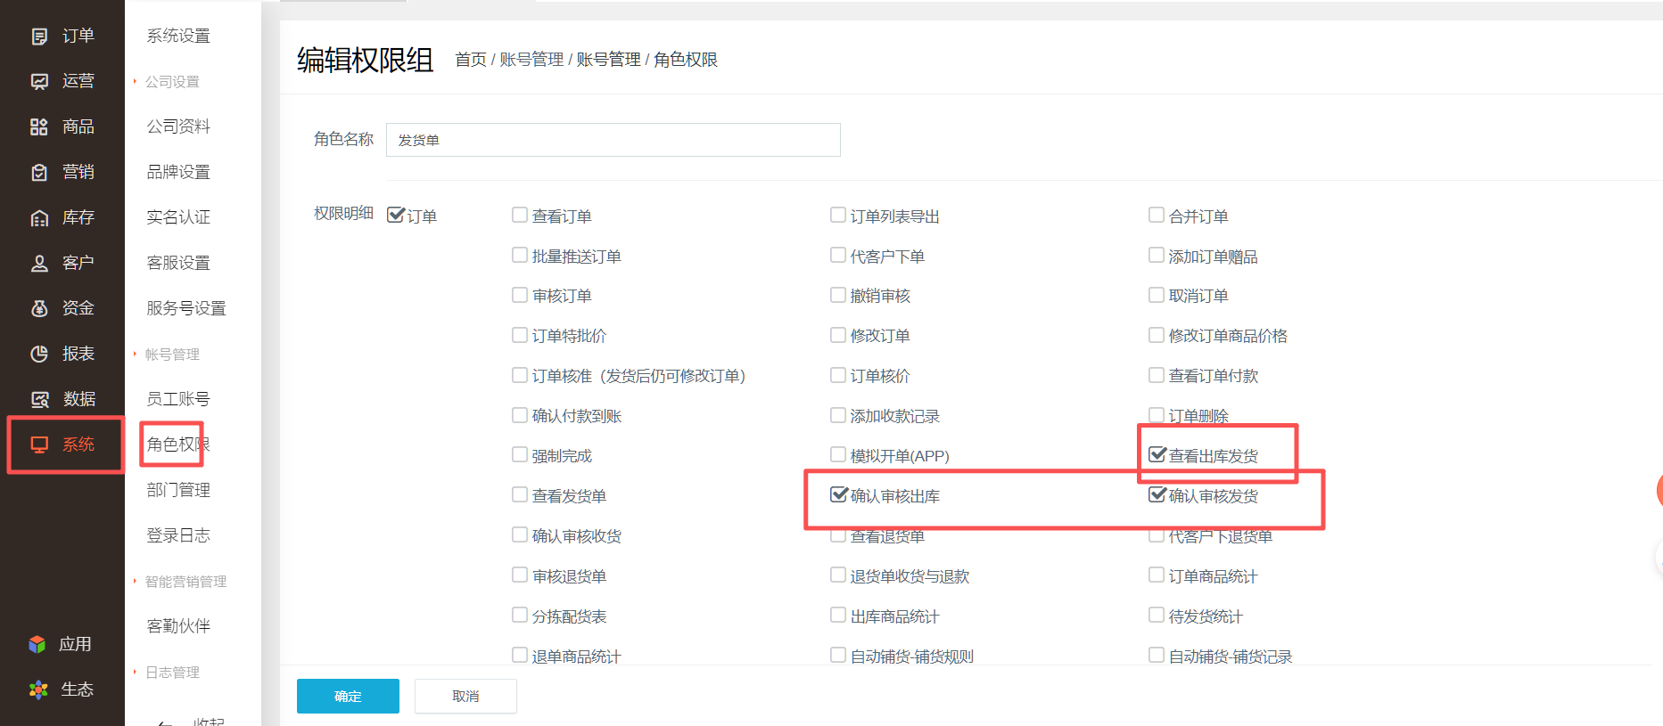Check the 查看订单 permission

click(x=520, y=215)
